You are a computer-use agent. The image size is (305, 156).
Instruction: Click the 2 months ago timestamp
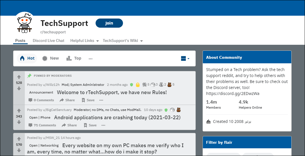pos(117,85)
